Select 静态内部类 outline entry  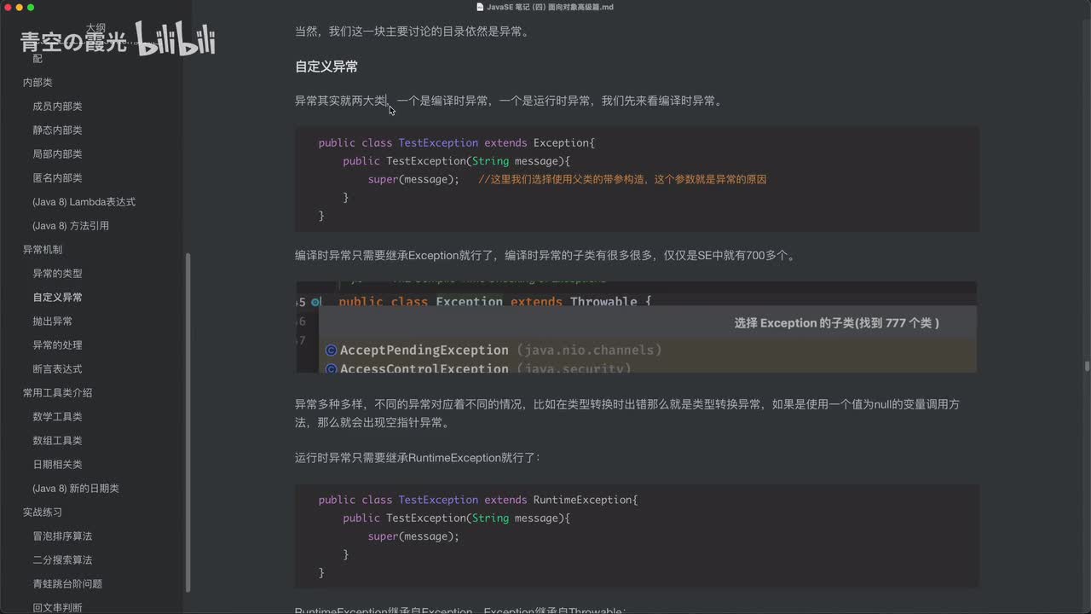57,130
